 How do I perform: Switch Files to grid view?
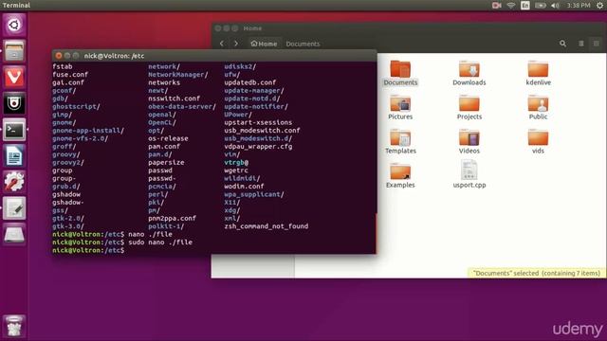click(x=597, y=44)
